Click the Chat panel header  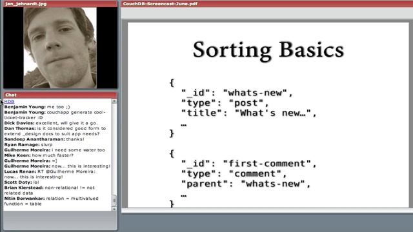60,95
